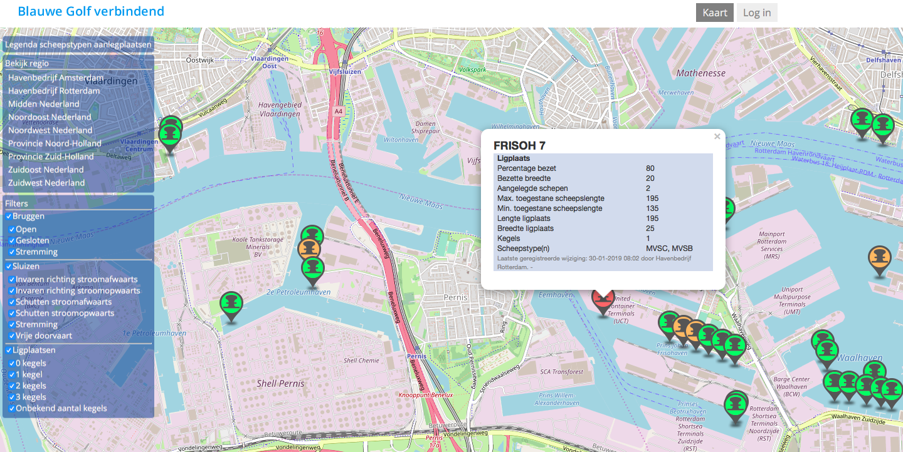Close the FRISOH 7 popup
The height and width of the screenshot is (452, 903).
point(717,136)
